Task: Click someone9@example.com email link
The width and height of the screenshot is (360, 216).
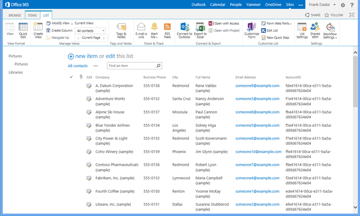Action: tap(257, 86)
